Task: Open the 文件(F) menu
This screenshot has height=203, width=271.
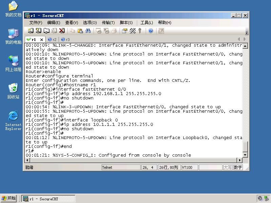Action: coord(36,23)
